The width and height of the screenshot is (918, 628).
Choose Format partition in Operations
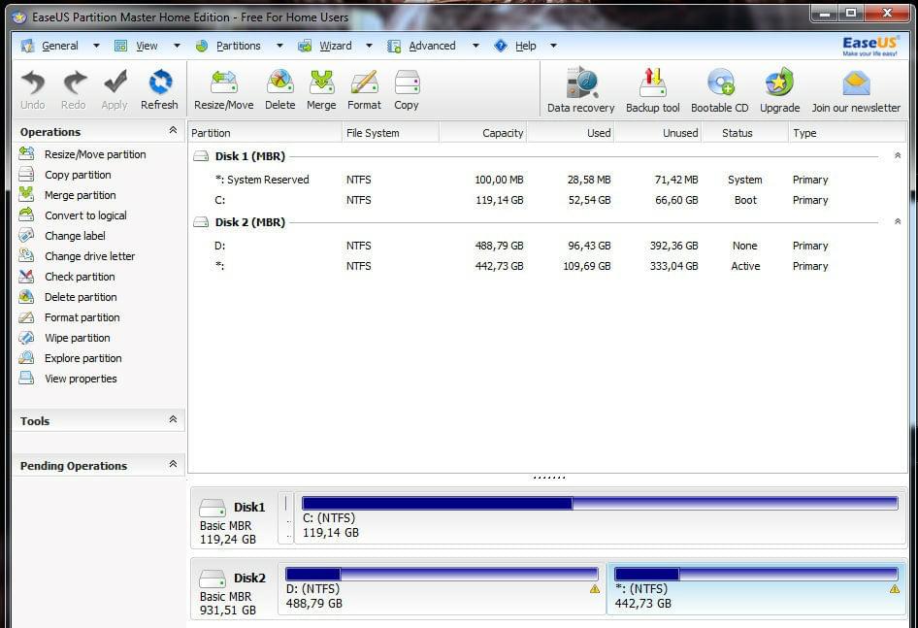tap(82, 317)
